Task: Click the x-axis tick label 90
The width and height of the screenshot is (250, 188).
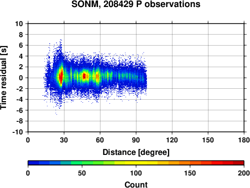Action: [136, 140]
